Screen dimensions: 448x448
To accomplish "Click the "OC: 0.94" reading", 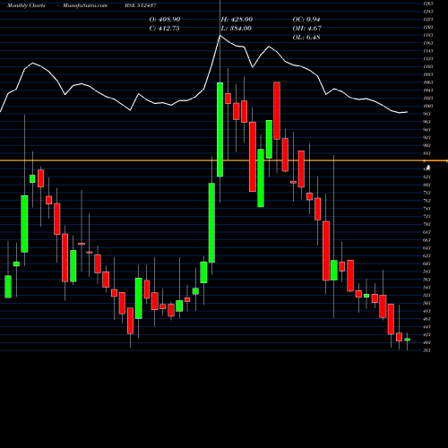I will coord(306,20).
